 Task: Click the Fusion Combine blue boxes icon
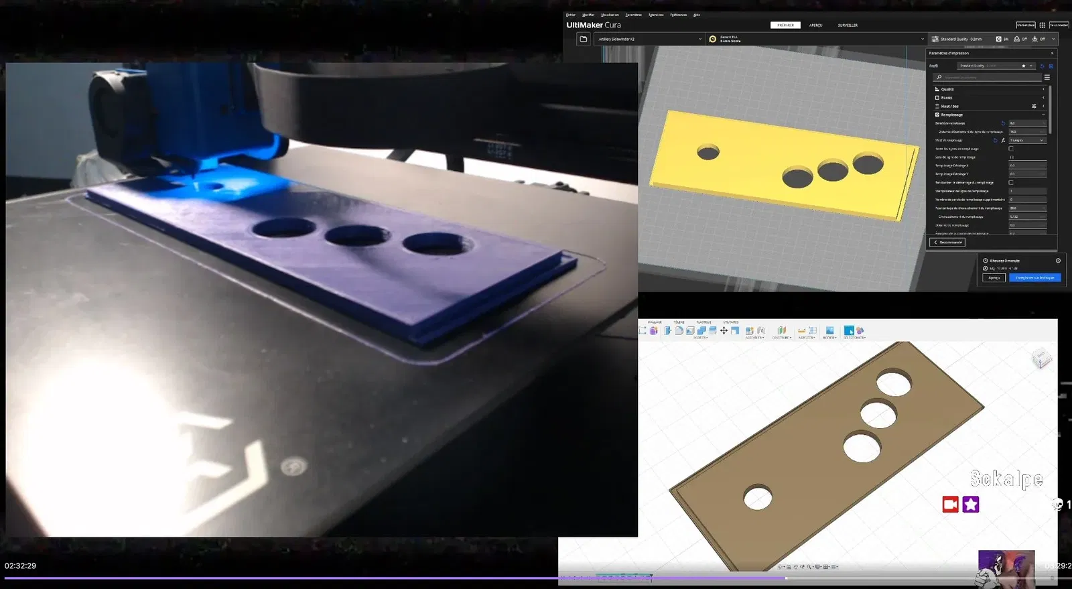click(x=701, y=330)
